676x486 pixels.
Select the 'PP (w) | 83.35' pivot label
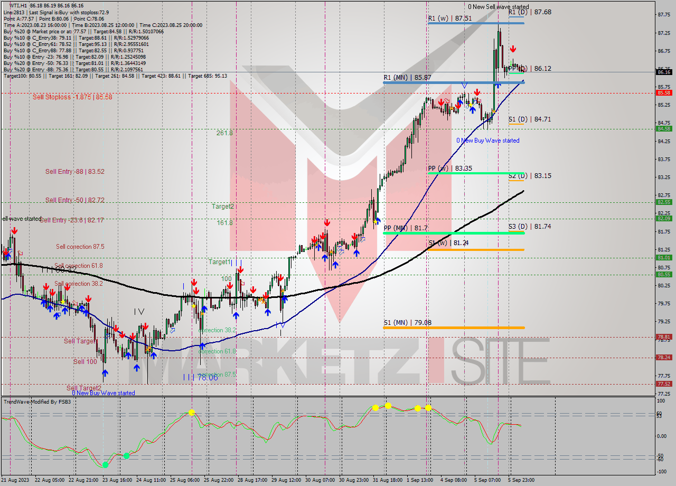pos(450,169)
